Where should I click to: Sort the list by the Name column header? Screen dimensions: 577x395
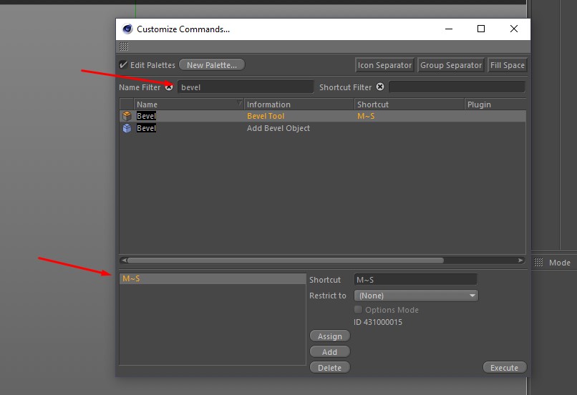point(189,104)
